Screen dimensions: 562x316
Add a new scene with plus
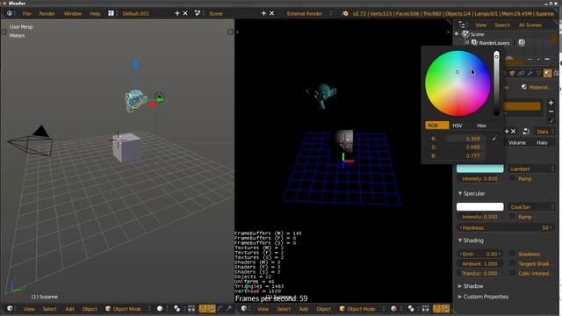[x=263, y=13]
